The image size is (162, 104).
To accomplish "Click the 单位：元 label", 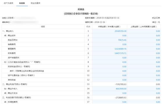I will pos(156,22).
